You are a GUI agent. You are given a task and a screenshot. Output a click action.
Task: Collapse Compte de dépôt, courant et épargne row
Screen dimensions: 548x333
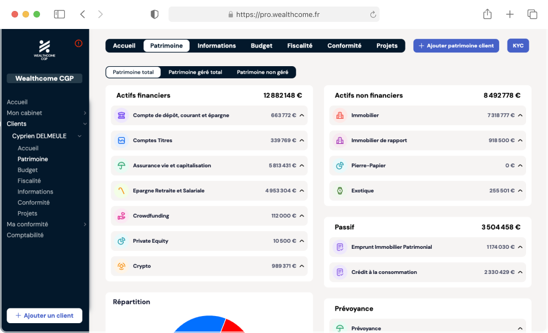tap(302, 115)
